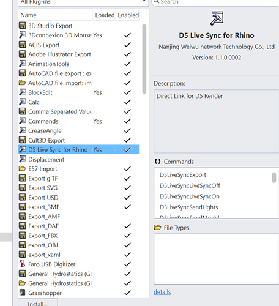
Task: Click the CreaseAngle plug-in icon
Action: (23, 130)
